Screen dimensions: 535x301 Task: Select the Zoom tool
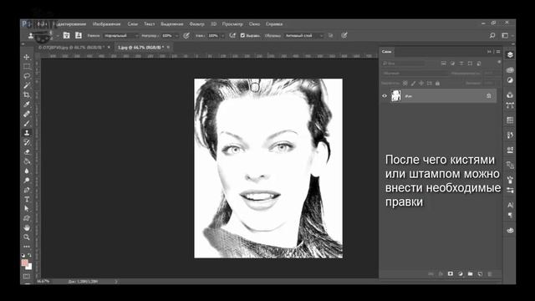click(27, 237)
